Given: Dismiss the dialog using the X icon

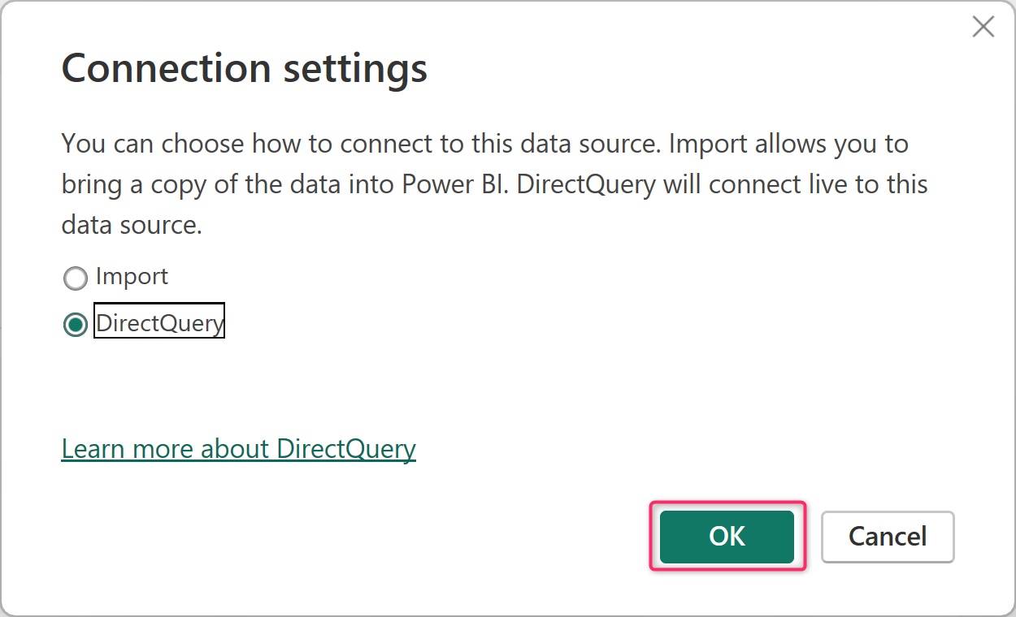Looking at the screenshot, I should (x=983, y=27).
